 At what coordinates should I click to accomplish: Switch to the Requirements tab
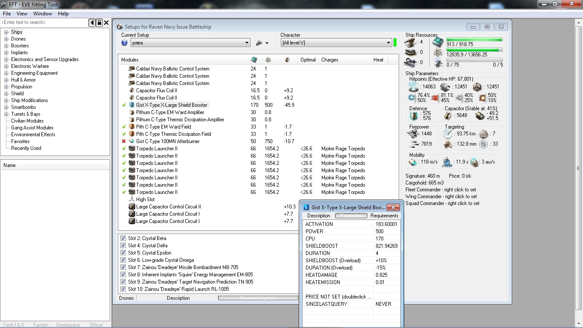coord(384,216)
